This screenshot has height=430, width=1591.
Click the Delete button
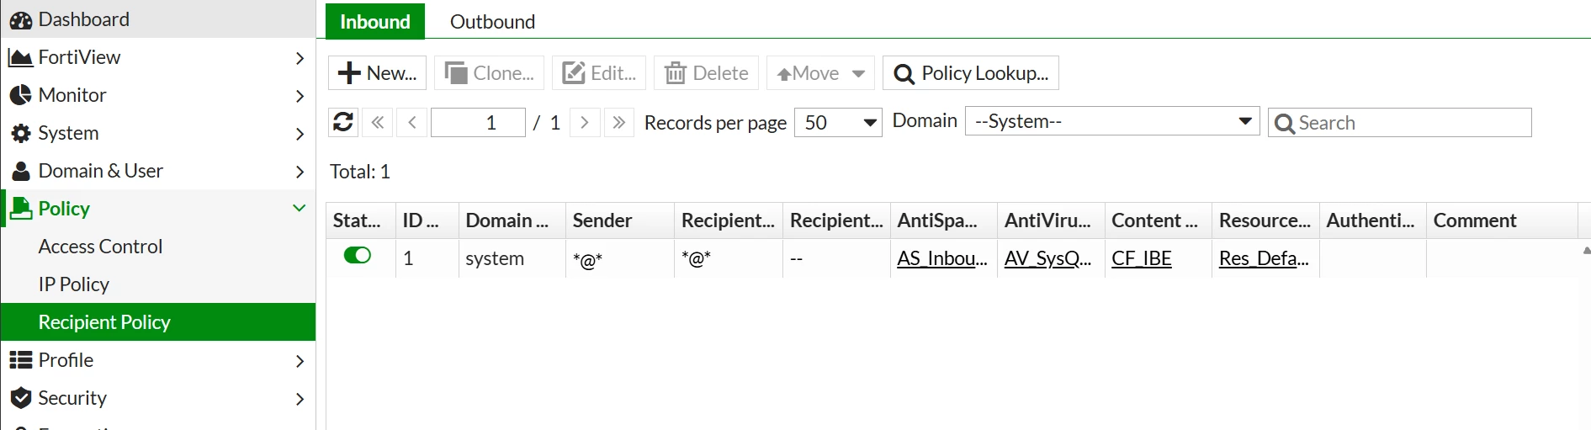click(x=707, y=73)
